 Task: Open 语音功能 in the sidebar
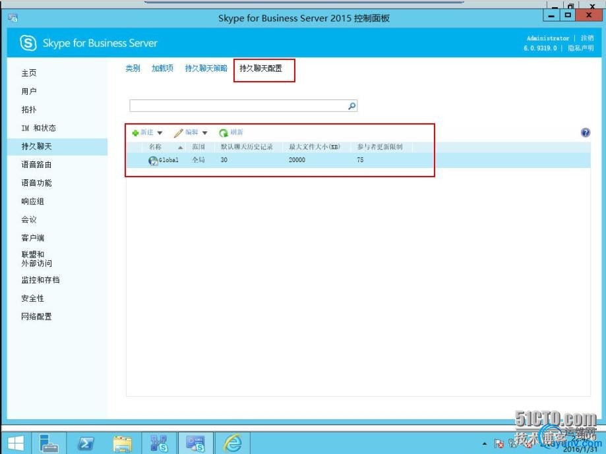36,183
